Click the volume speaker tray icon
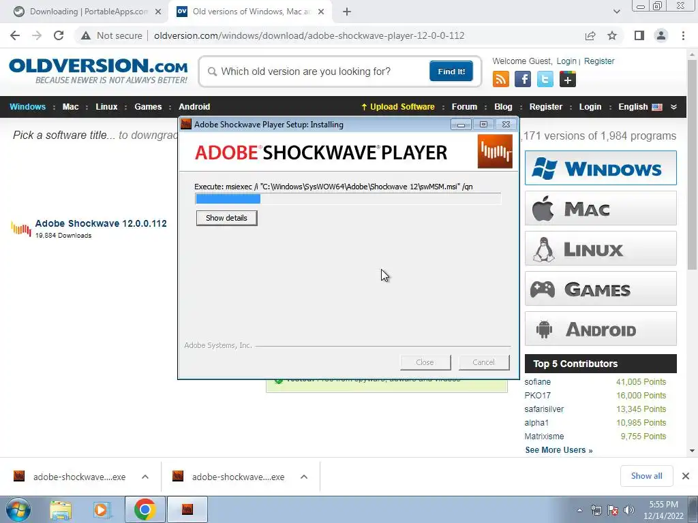This screenshot has width=698, height=523. pos(628,510)
